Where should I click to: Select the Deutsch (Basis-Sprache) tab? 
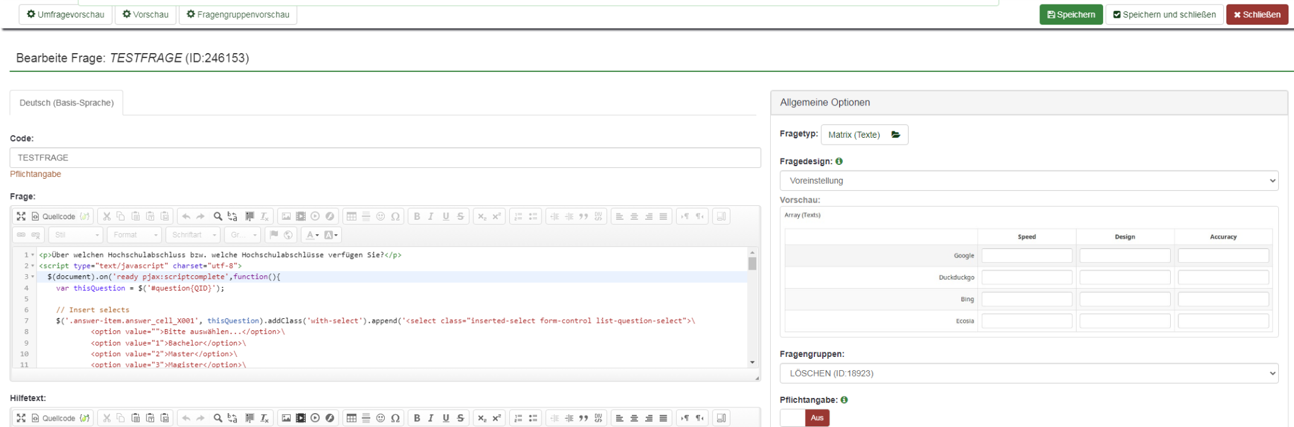point(66,103)
